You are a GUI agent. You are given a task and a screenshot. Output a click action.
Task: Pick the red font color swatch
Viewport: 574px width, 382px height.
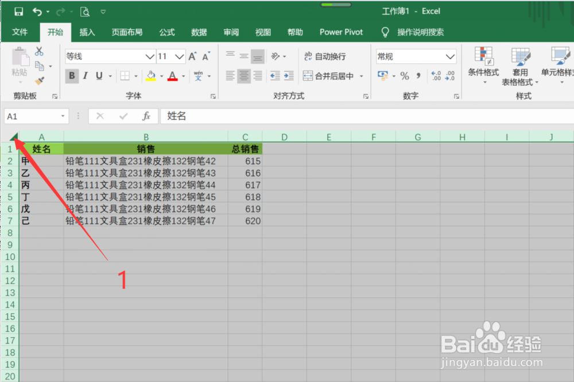172,80
